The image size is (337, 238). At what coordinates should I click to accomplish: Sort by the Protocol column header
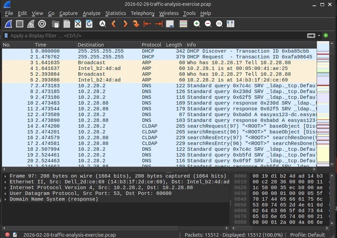[x=153, y=45]
